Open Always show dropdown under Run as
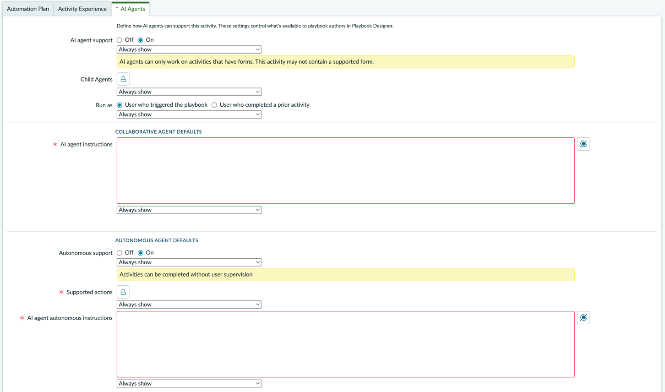 (x=189, y=114)
